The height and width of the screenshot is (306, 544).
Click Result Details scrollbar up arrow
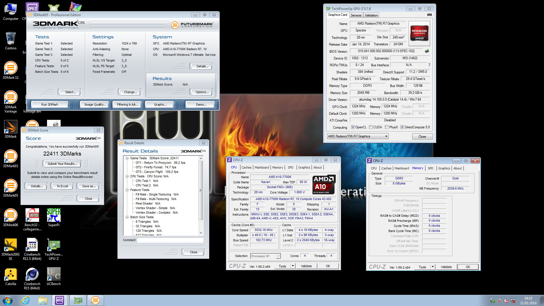201,158
